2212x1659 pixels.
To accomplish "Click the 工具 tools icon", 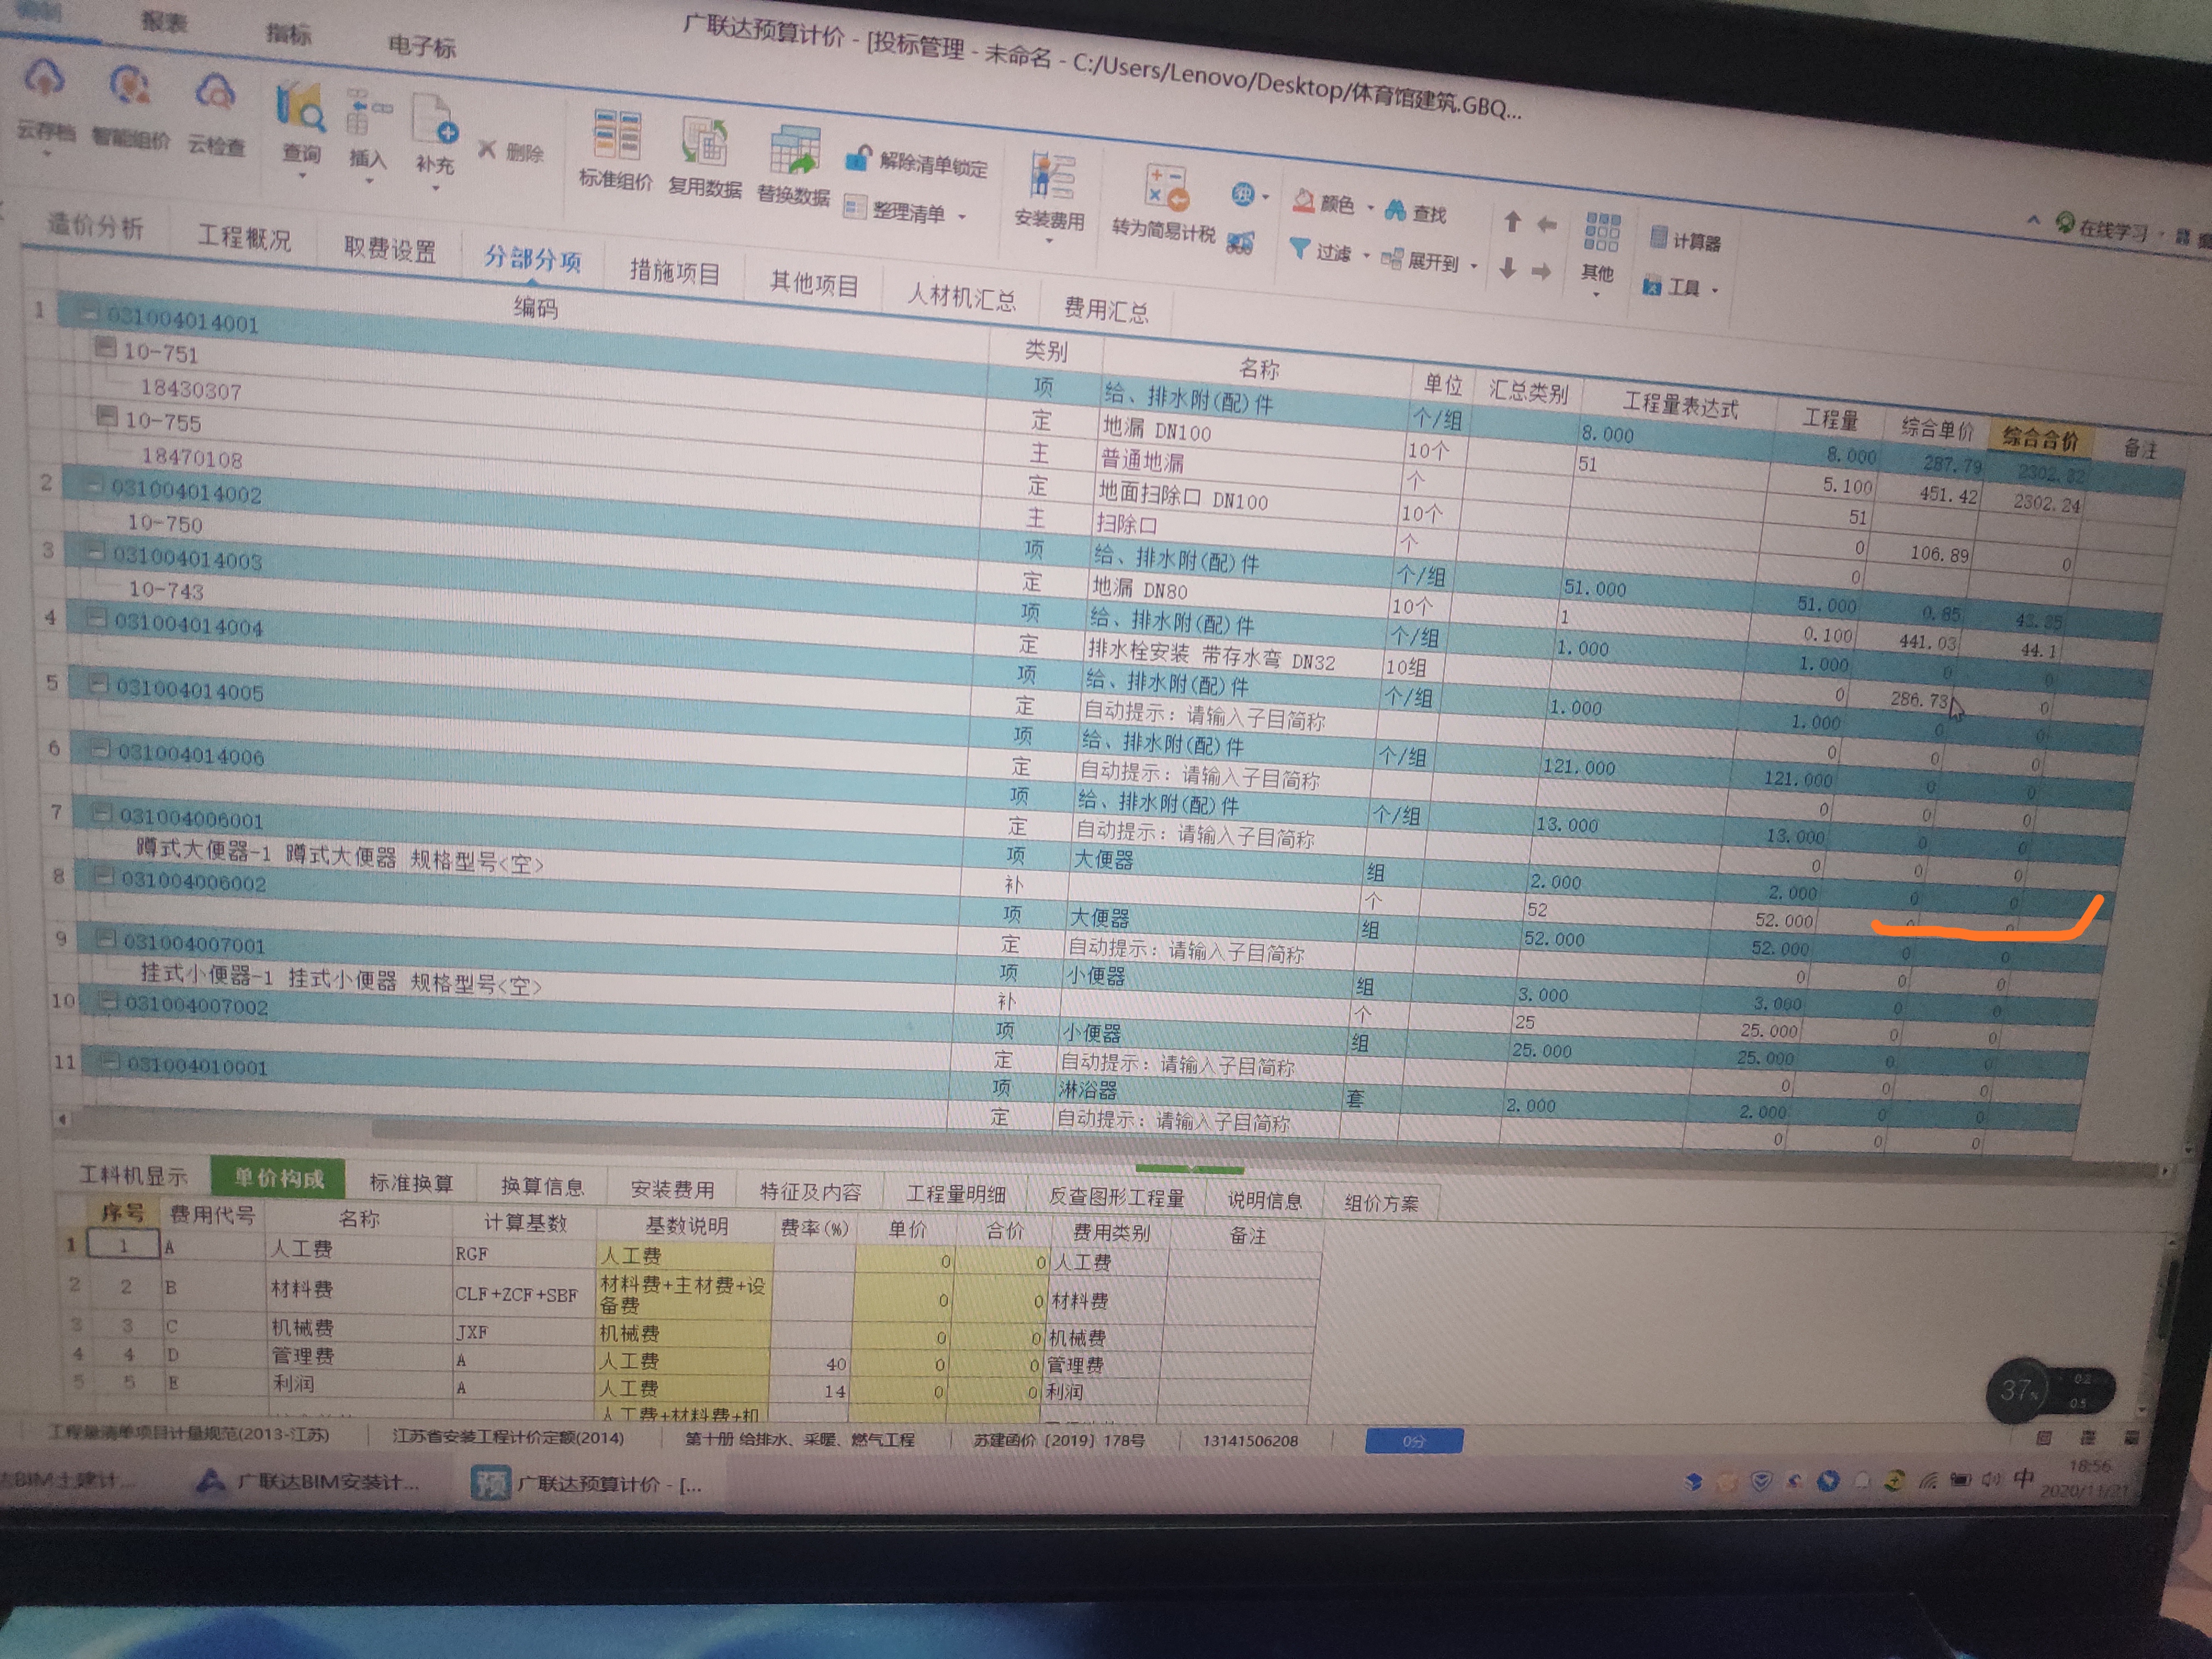I will tap(1651, 285).
